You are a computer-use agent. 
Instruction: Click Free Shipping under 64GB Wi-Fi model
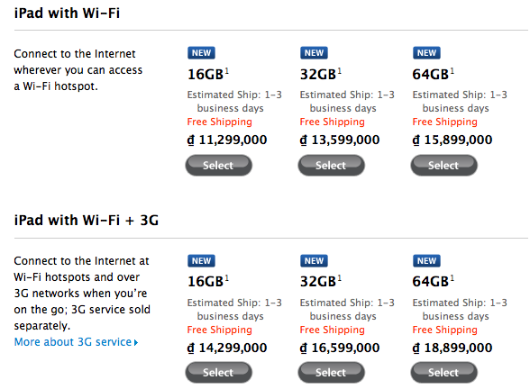[445, 122]
